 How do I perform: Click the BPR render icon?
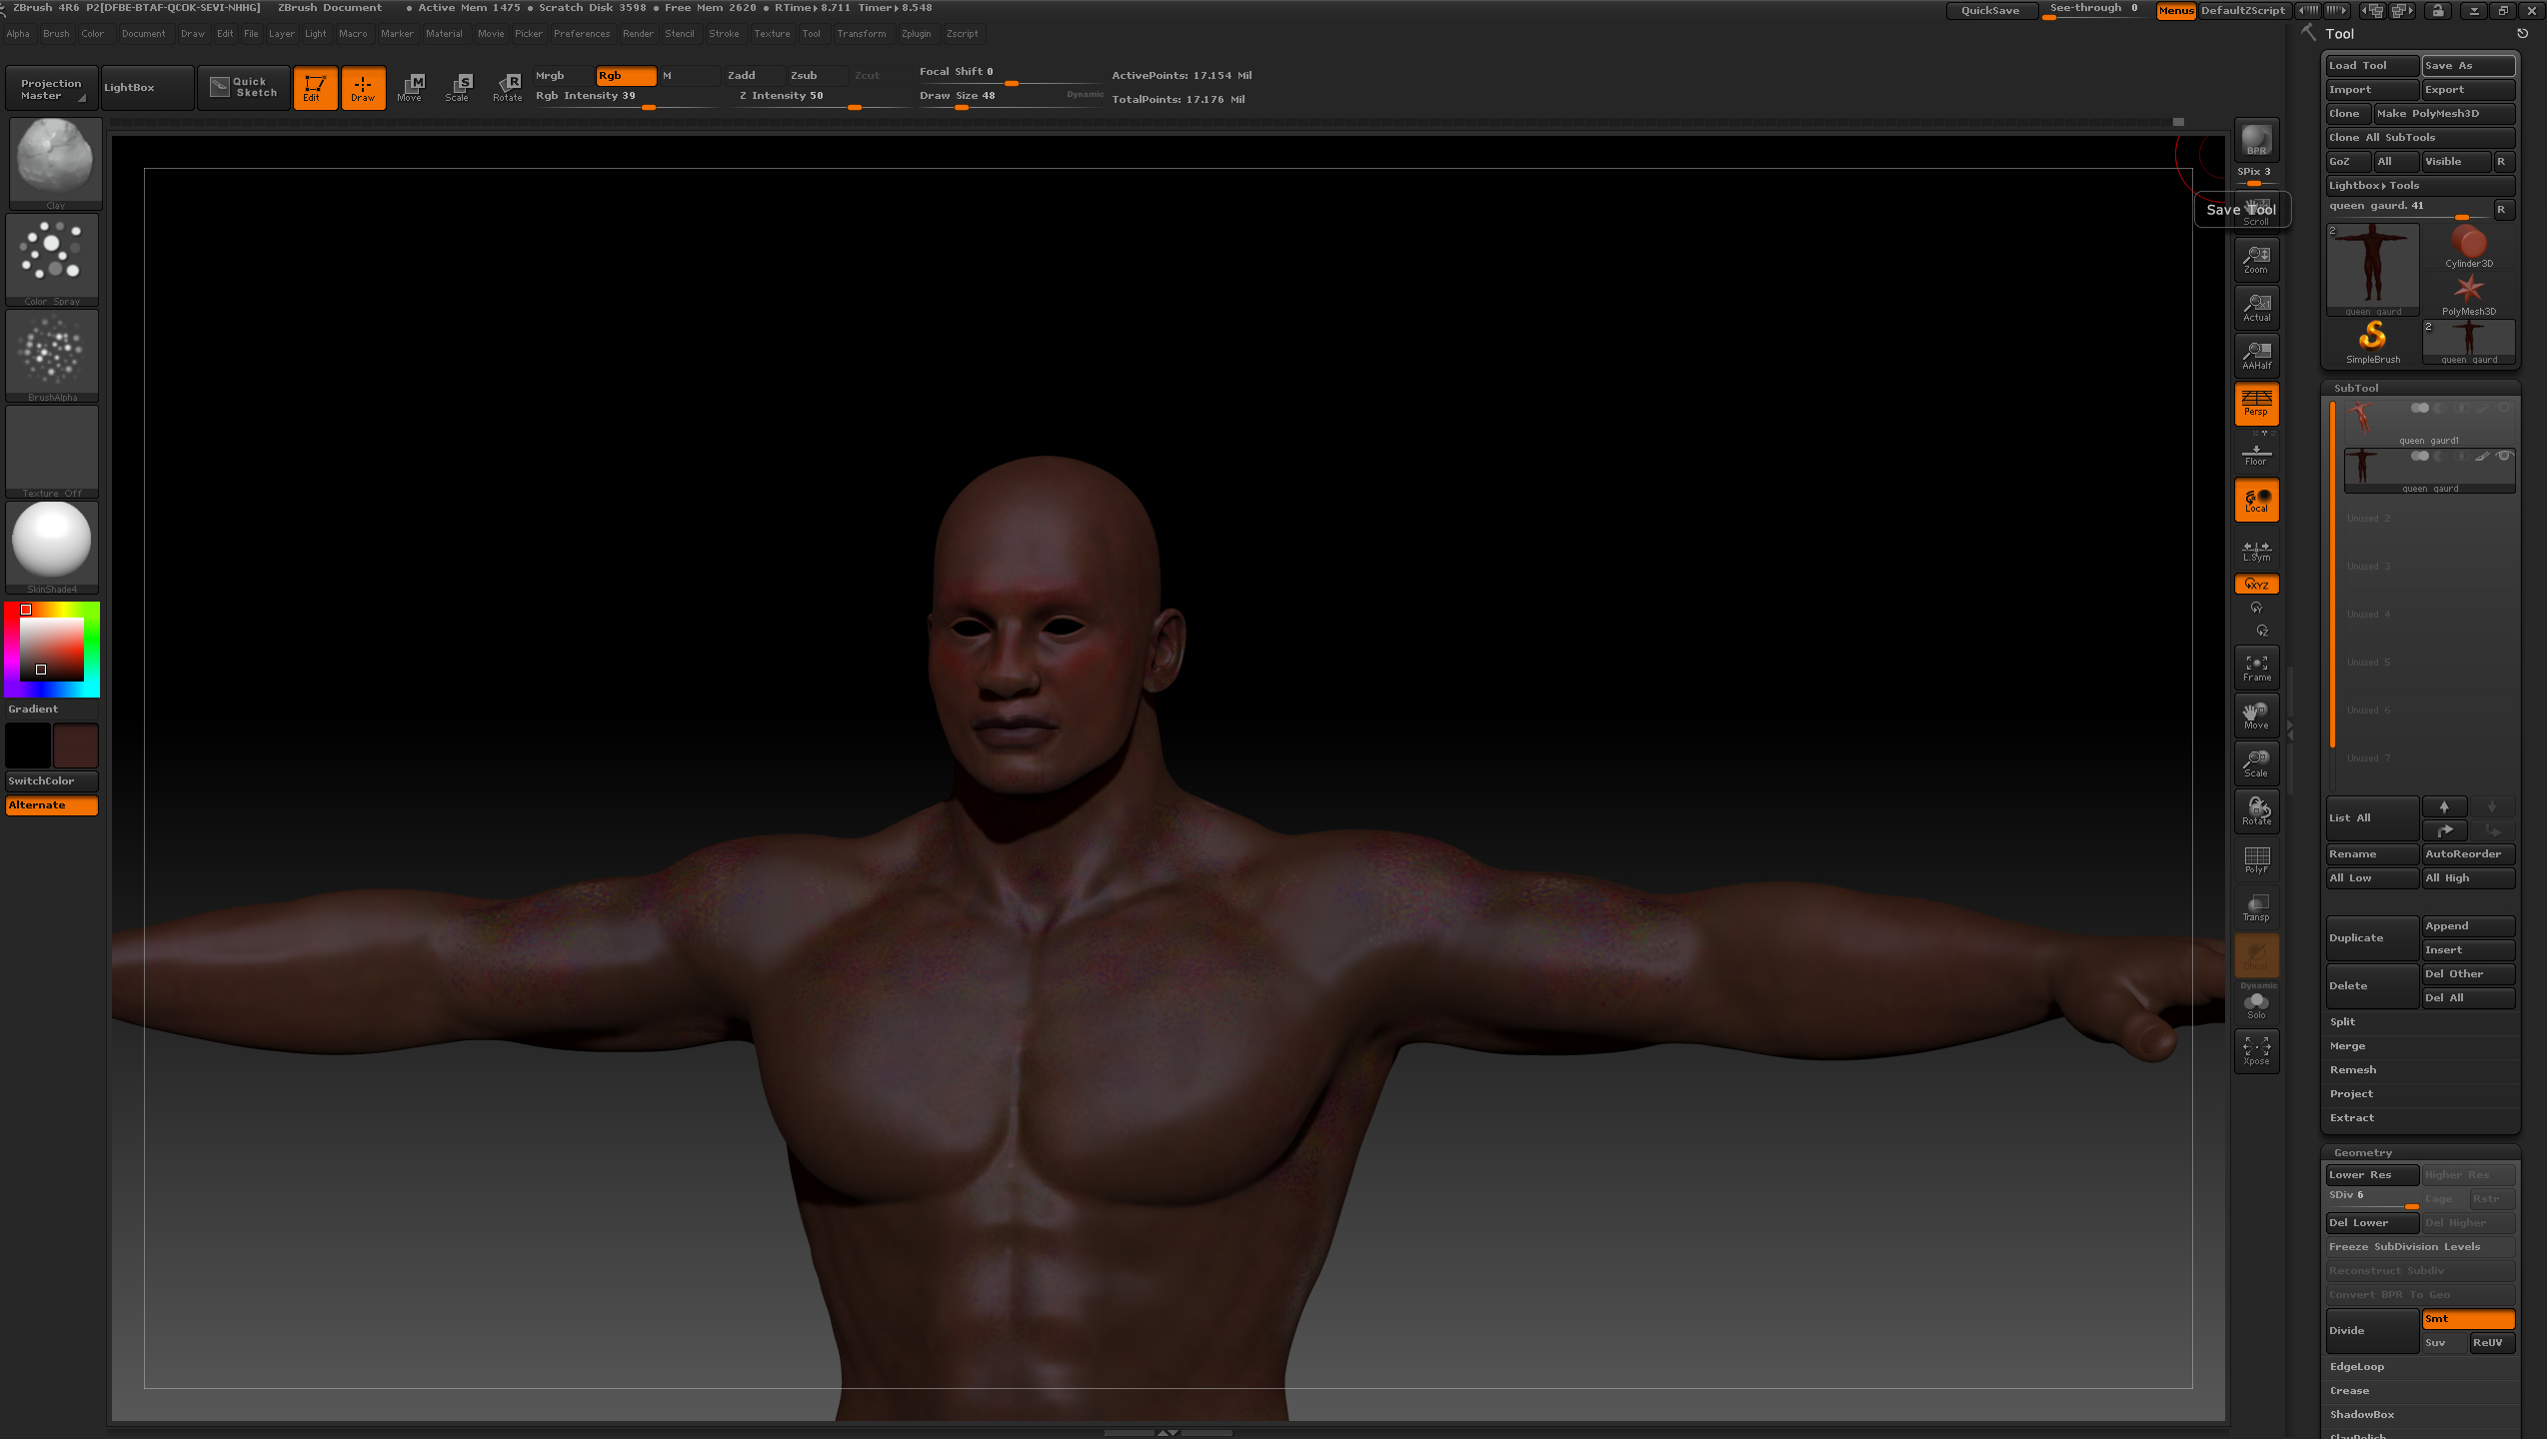[x=2256, y=140]
